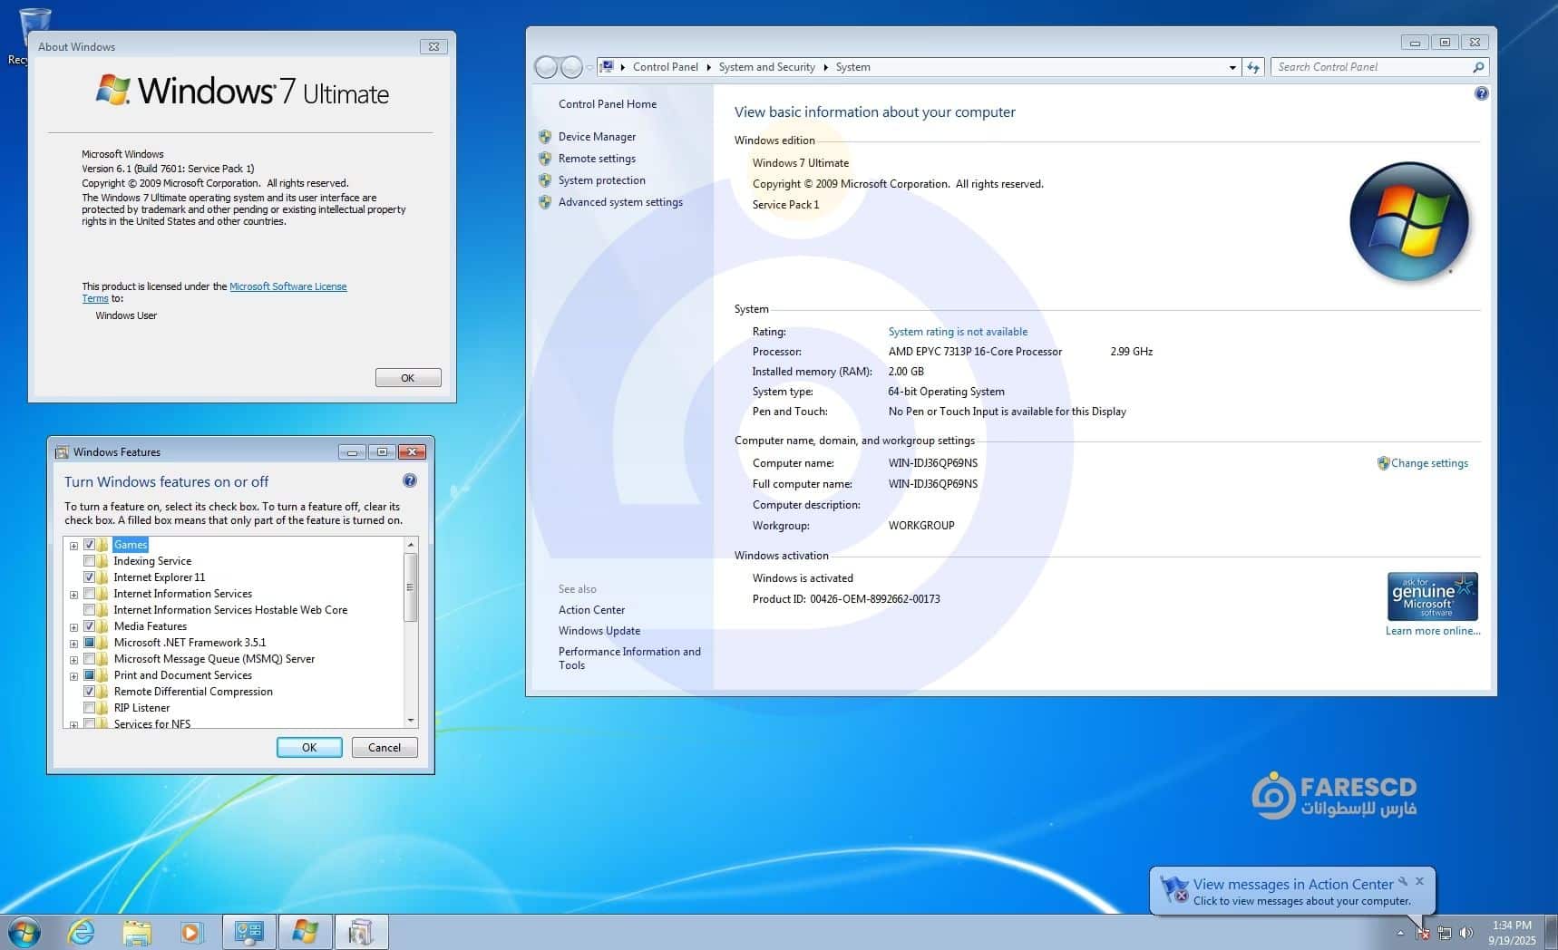Click OK in the Windows Features dialog
This screenshot has height=950, width=1558.
(309, 748)
